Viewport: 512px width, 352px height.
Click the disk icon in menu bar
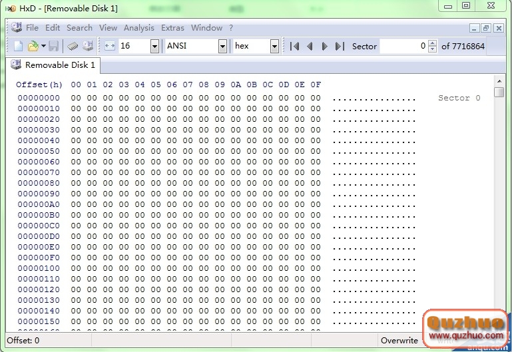click(x=17, y=27)
